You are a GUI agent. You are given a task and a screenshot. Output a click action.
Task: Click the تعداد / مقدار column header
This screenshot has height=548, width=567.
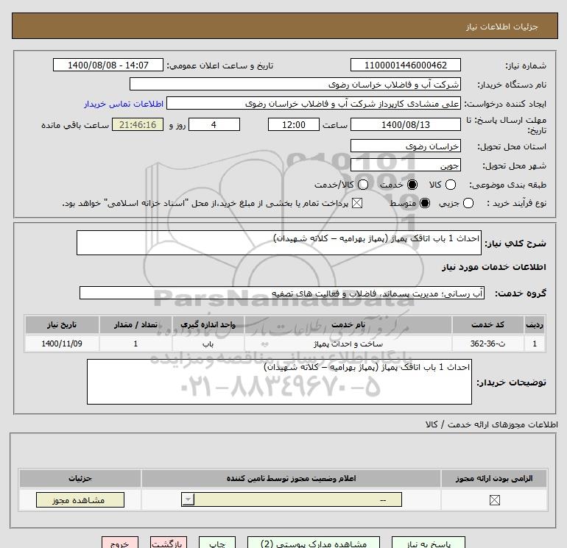point(135,324)
